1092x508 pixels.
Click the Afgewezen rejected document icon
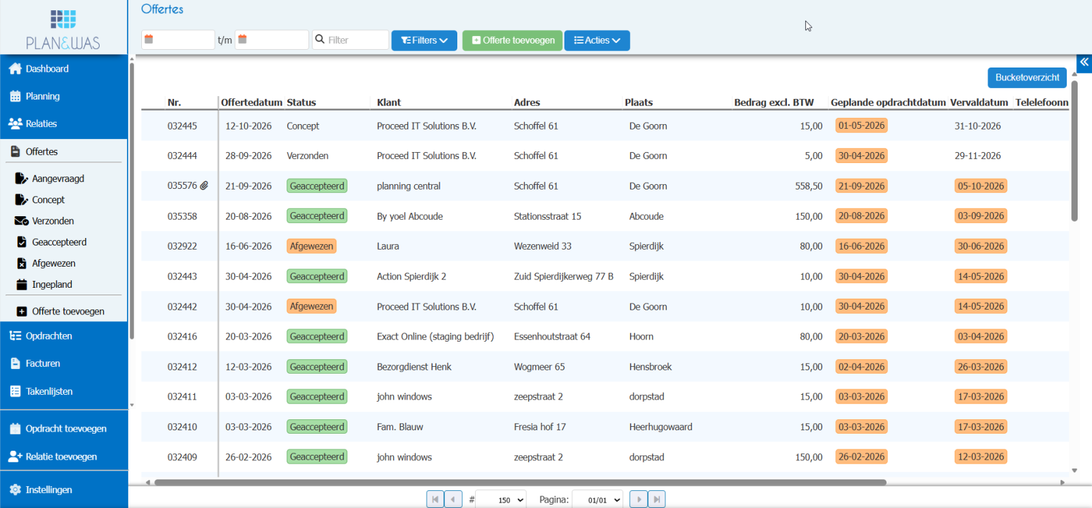[x=21, y=263]
